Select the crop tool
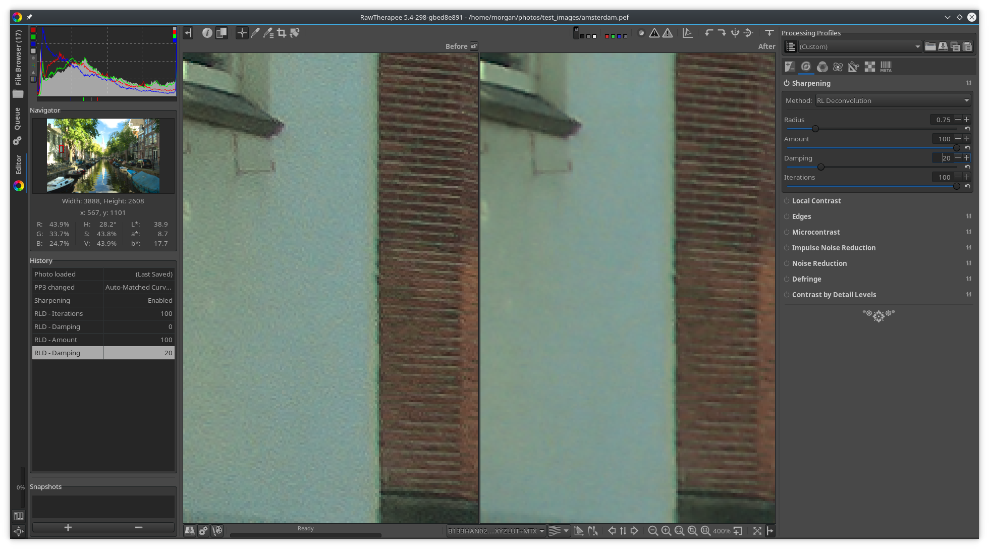989x549 pixels. click(282, 33)
